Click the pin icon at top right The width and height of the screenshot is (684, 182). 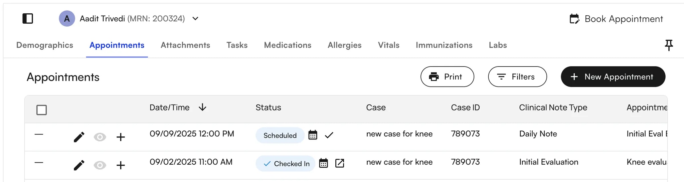pos(669,45)
